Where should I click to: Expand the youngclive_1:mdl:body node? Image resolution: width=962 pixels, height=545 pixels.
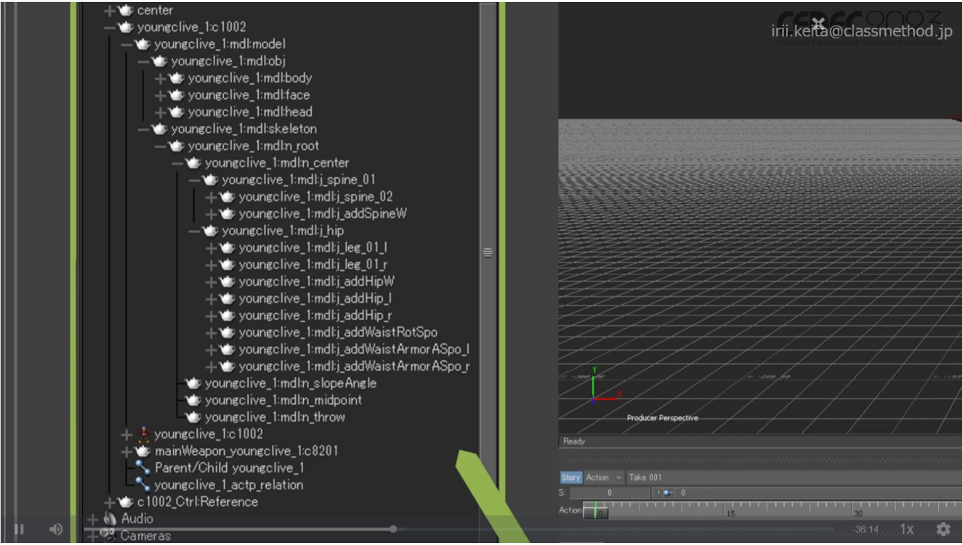click(160, 78)
